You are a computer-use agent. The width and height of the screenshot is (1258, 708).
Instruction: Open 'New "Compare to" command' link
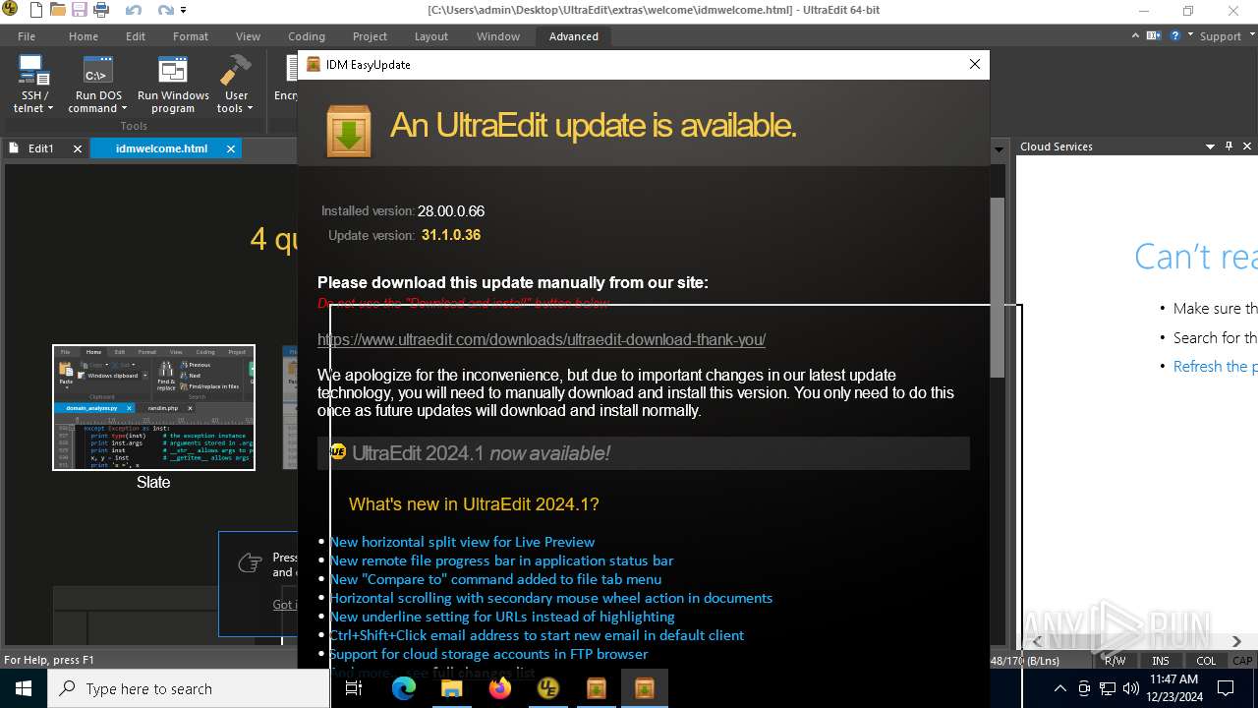click(x=495, y=579)
